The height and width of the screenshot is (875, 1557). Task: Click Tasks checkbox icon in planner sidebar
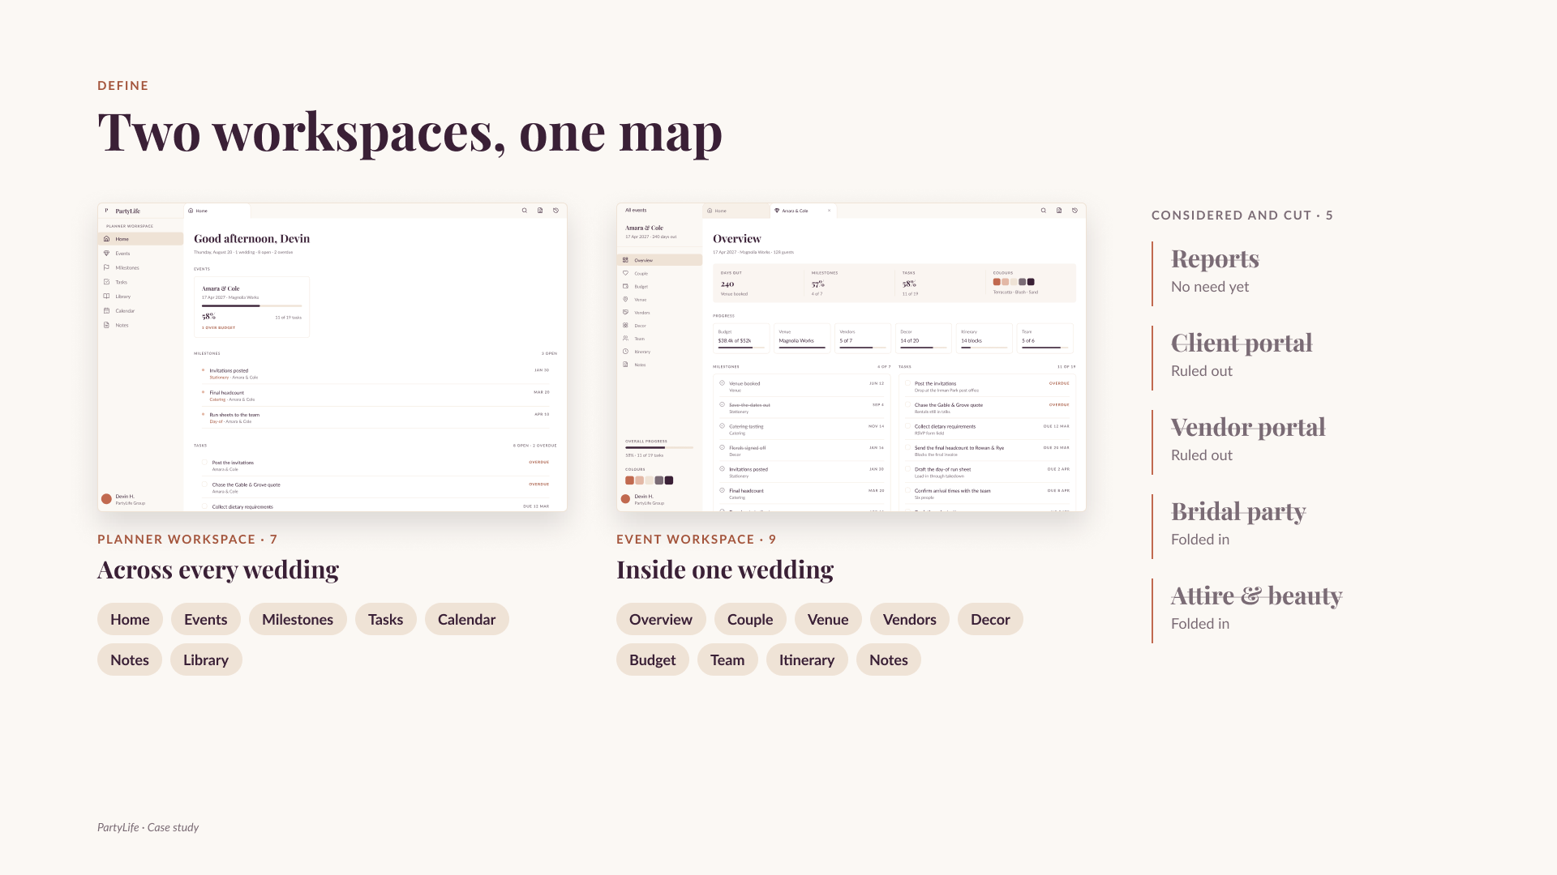pos(106,282)
